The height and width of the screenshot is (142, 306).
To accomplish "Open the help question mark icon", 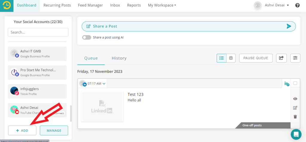I will [x=297, y=5].
